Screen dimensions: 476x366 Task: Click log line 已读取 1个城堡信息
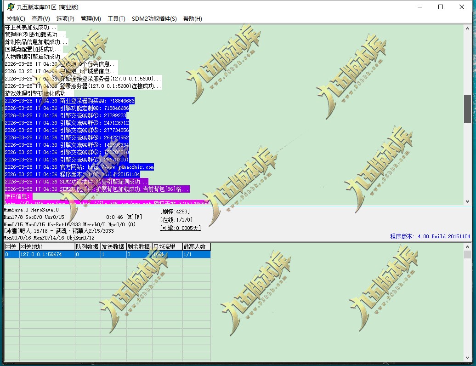pos(61,71)
